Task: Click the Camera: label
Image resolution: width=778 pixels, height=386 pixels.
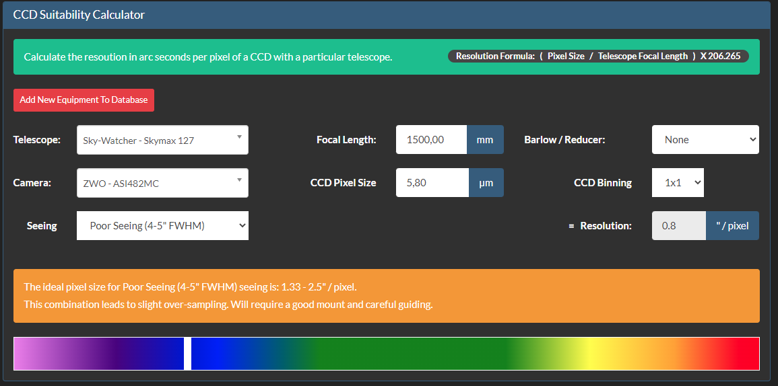Action: pos(32,182)
